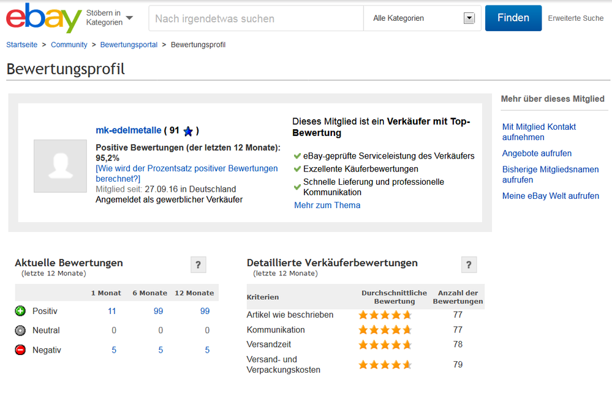Open Erweiterte Suche link
This screenshot has height=396, width=612.
point(575,18)
